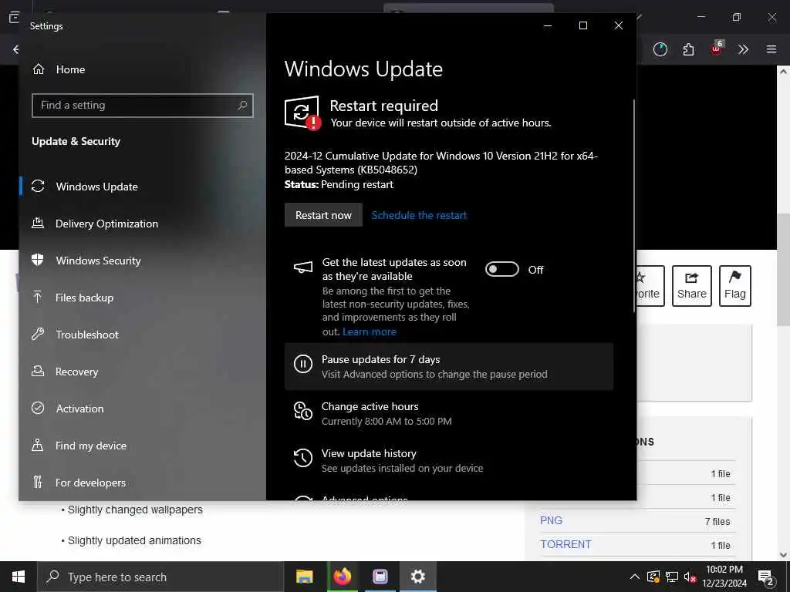Viewport: 790px width, 592px height.
Task: Open the PNG download link
Action: click(551, 520)
